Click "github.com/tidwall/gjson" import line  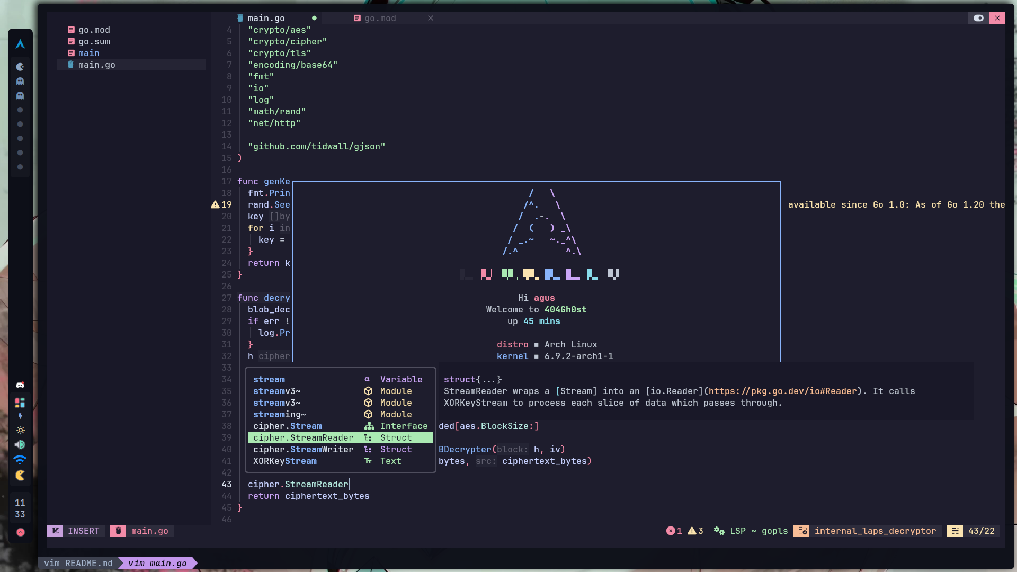317,146
